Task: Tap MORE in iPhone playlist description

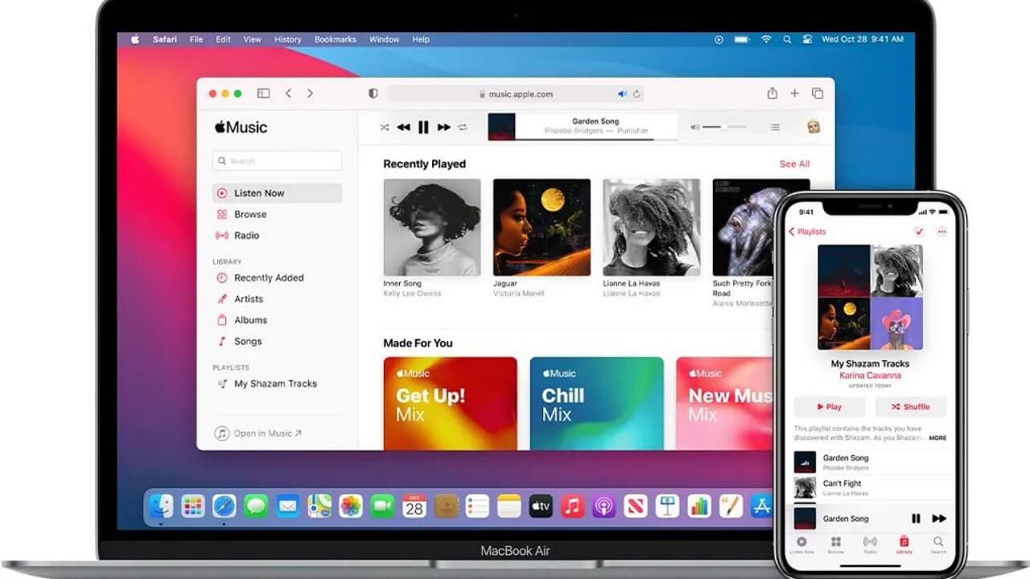Action: [x=937, y=438]
